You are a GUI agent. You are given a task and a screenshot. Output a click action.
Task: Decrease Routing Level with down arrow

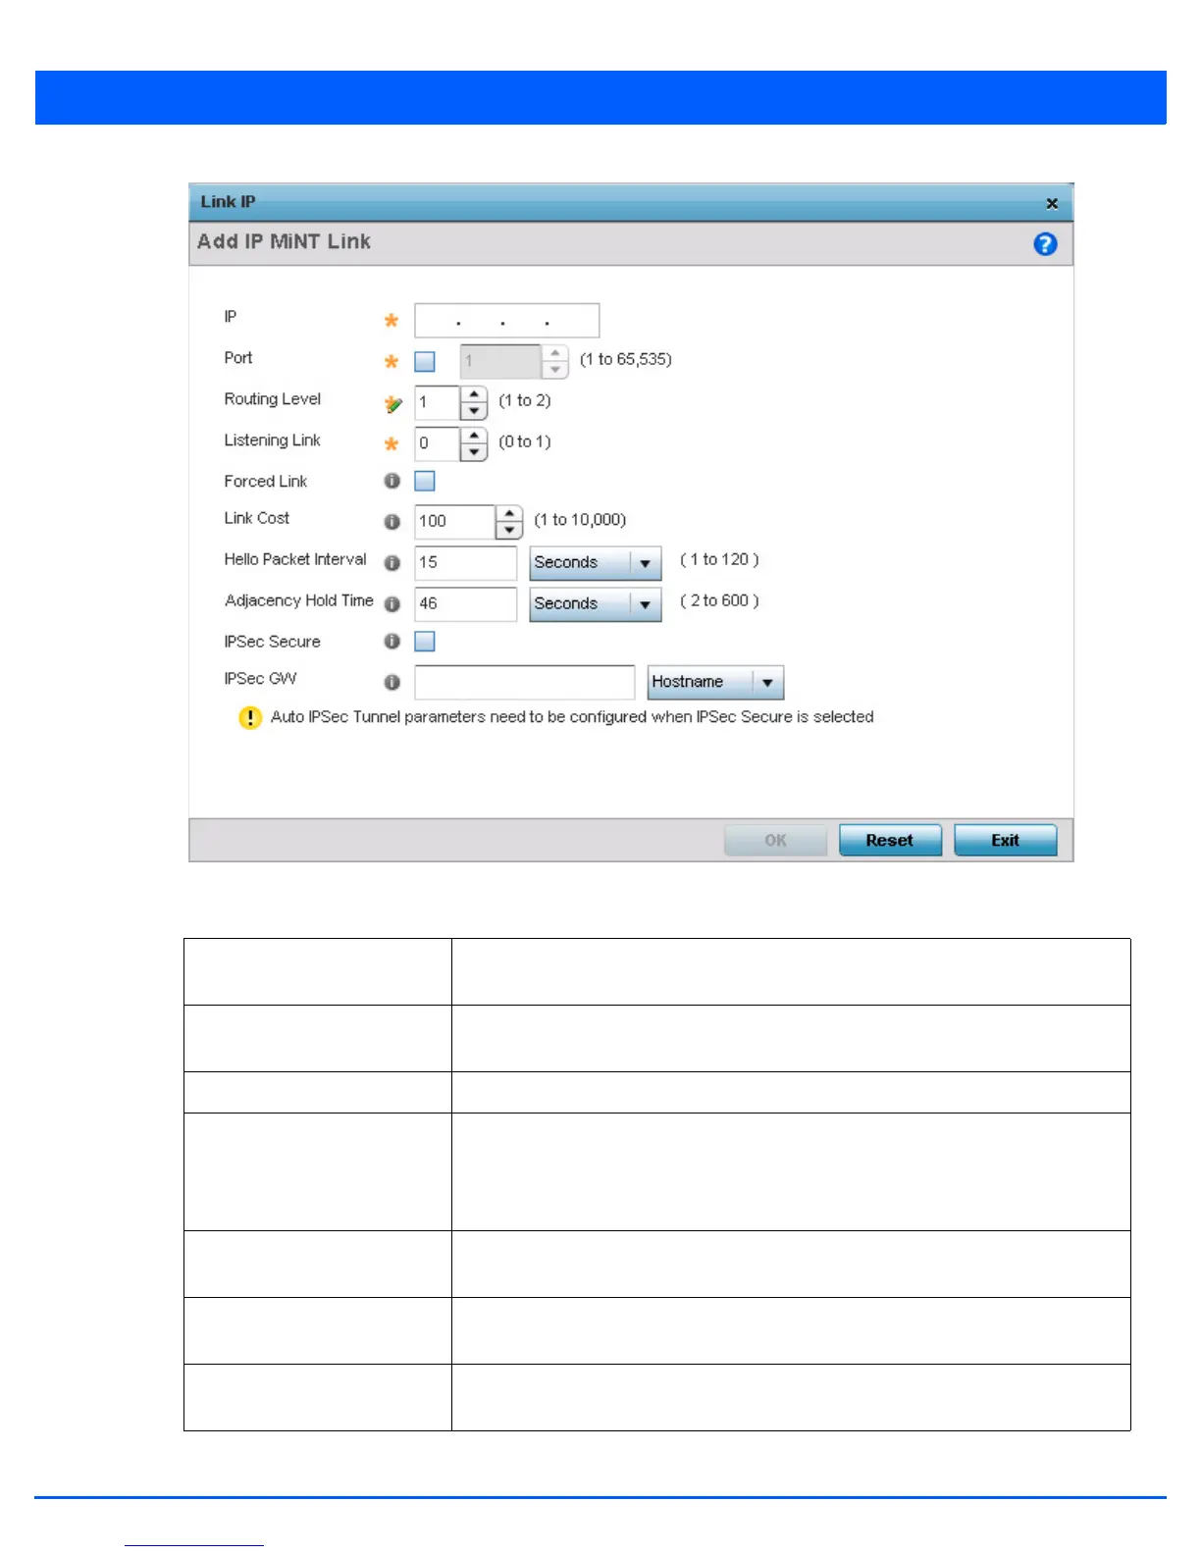coord(474,411)
